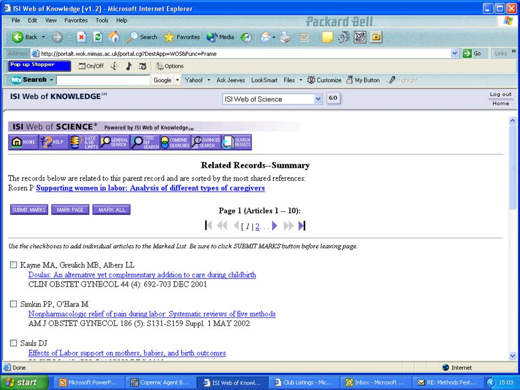The image size is (520, 390).
Task: Click the yellow note icon in toolbar
Action: click(x=327, y=37)
